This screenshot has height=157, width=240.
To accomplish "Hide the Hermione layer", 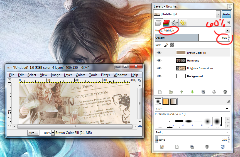I will pyautogui.click(x=159, y=60).
